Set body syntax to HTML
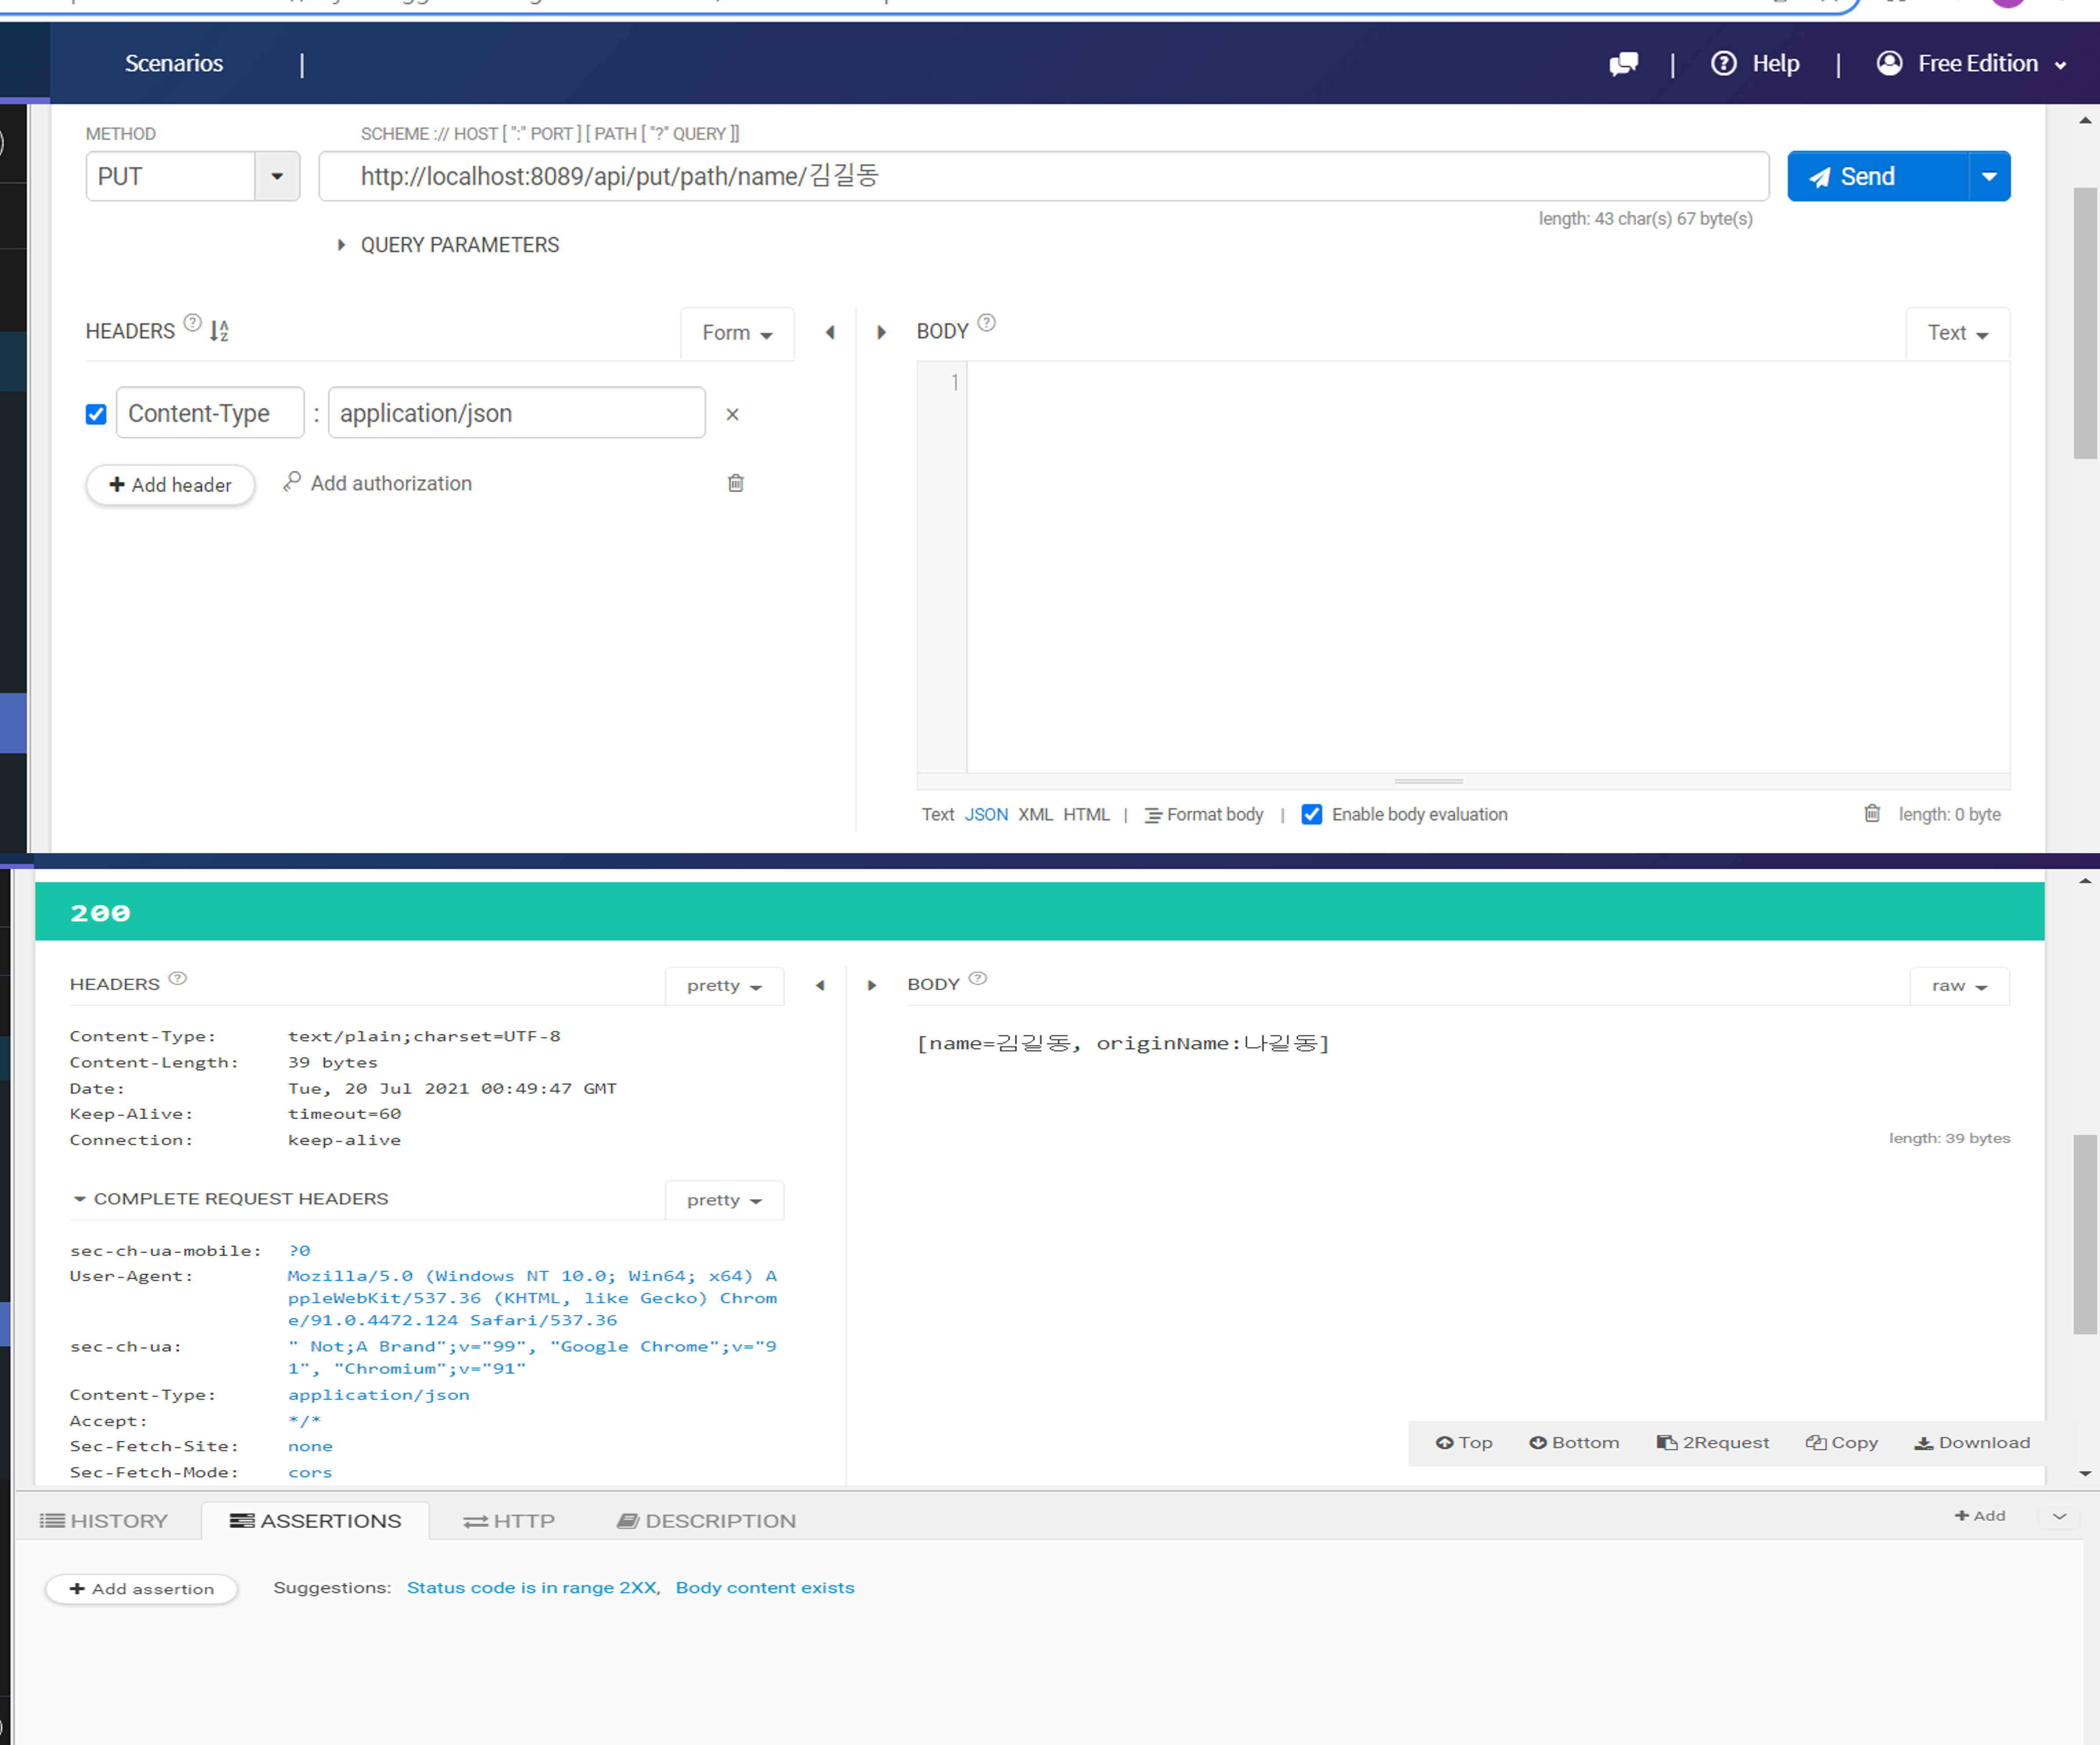Screen dimensions: 2100x1745 [1087, 815]
